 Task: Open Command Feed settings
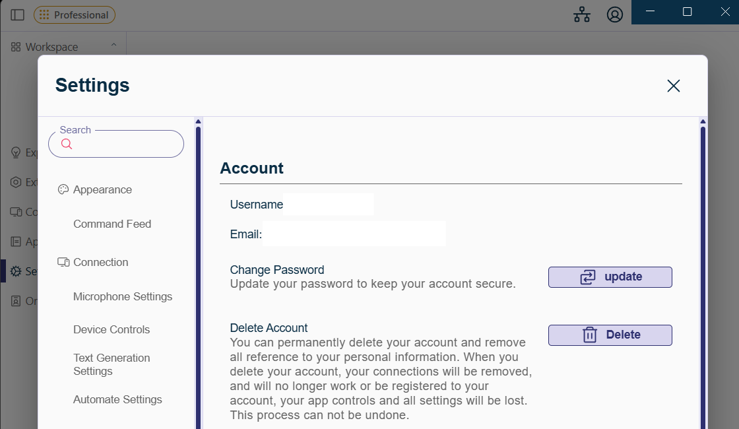click(112, 224)
